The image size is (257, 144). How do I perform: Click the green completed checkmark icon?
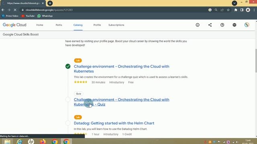(68, 66)
